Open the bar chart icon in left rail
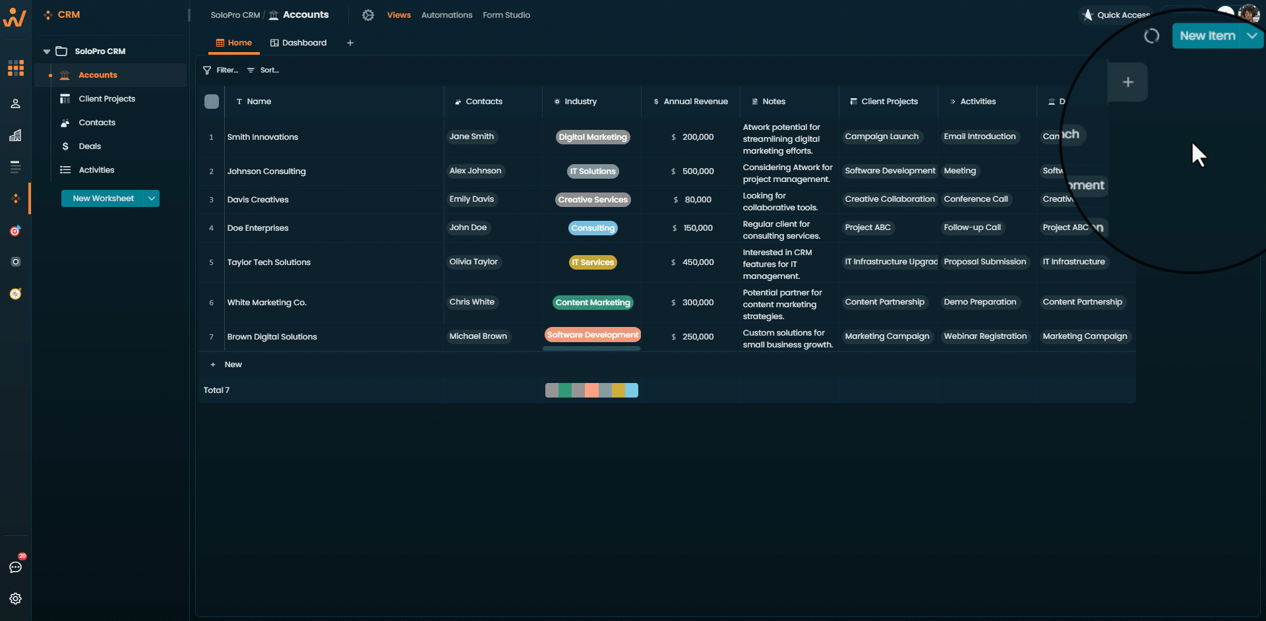 16,135
